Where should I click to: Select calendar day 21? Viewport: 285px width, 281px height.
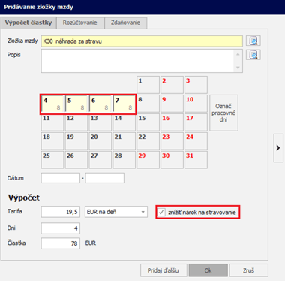124,141
